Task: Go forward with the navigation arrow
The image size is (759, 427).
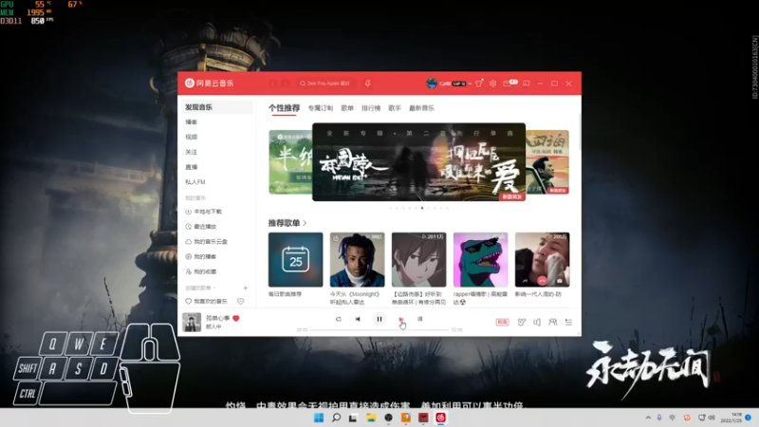Action: (286, 84)
